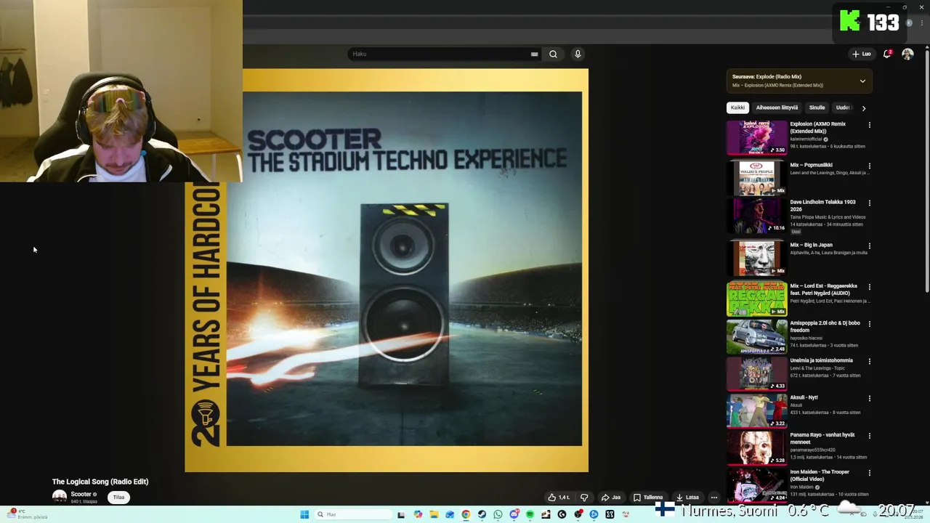930x523 pixels.
Task: Open File Explorer from the taskbar
Action: [434, 514]
